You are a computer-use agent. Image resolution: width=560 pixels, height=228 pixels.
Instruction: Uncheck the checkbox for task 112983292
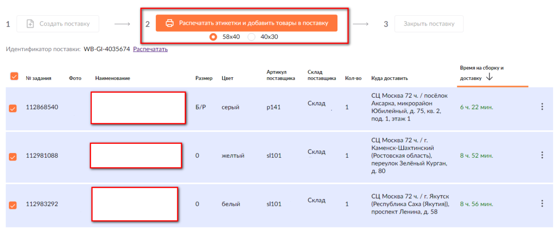(x=13, y=205)
